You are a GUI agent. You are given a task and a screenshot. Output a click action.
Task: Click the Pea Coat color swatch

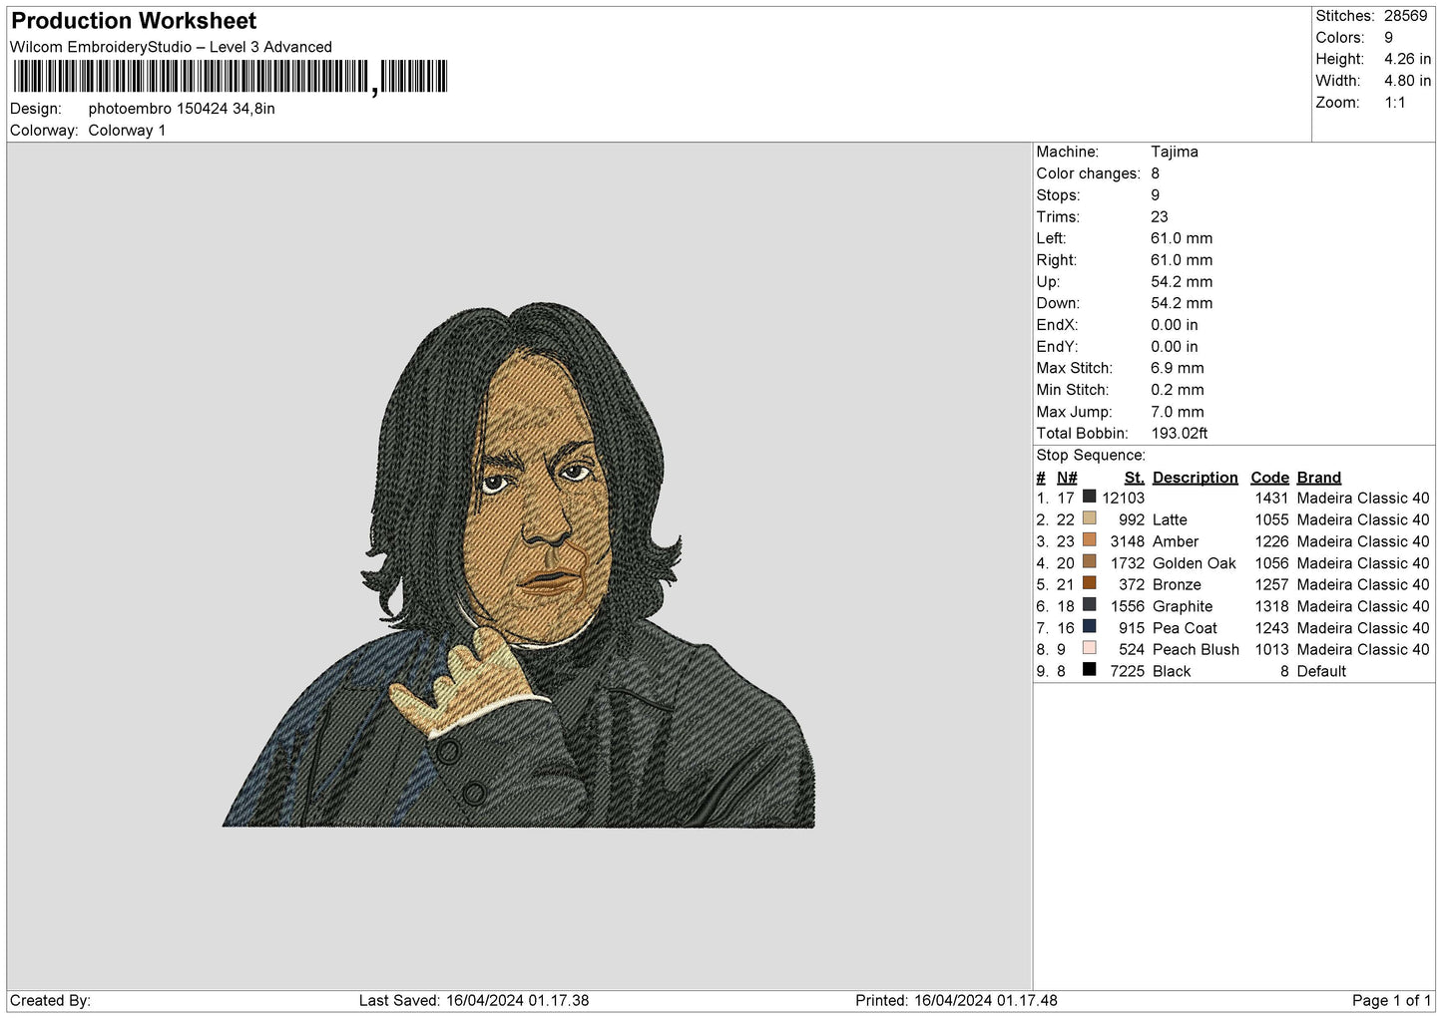point(1089,626)
